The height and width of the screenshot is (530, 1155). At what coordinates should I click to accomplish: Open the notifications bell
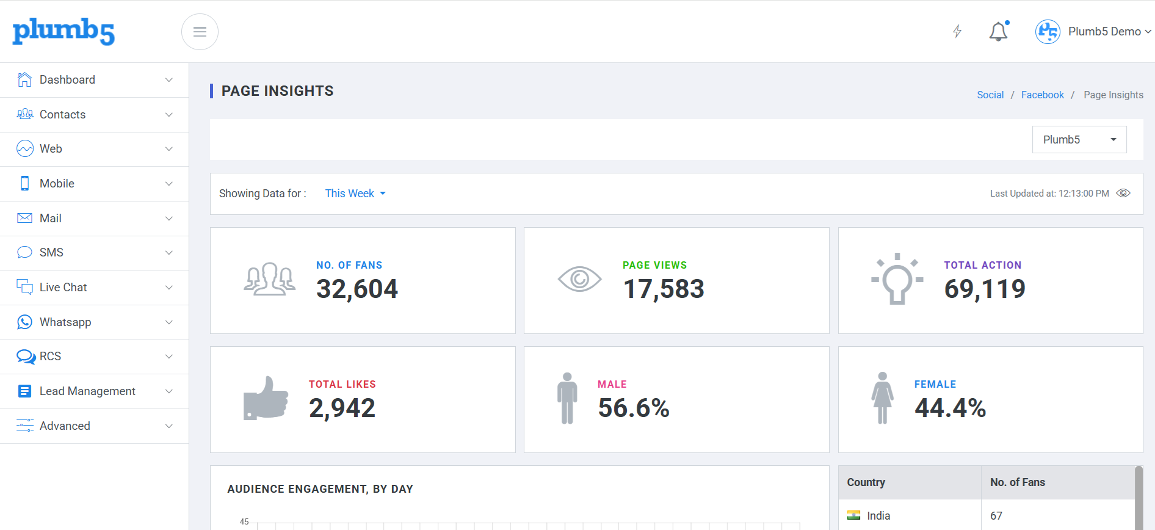(999, 31)
